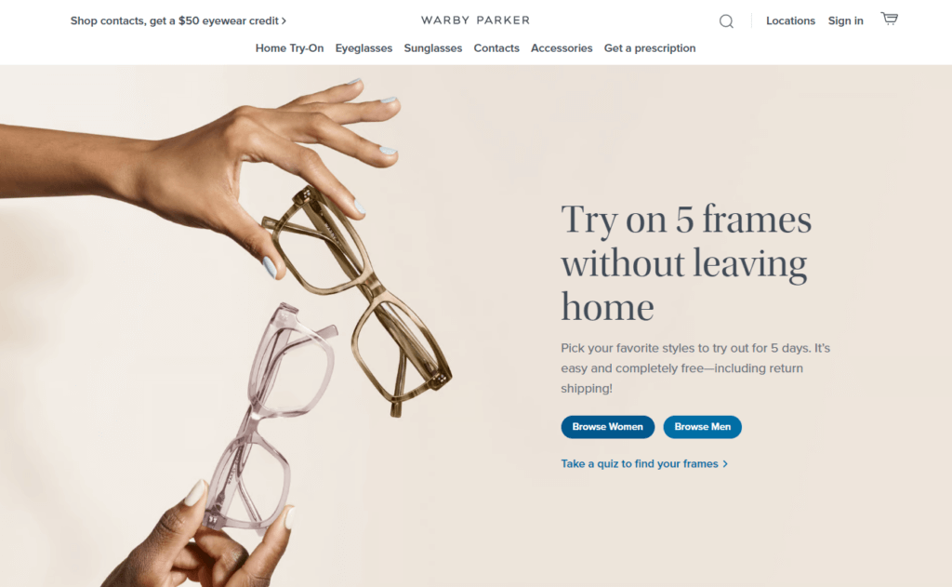Click the Try on 5 frames headline
Screen dimensions: 952x587
(686, 262)
